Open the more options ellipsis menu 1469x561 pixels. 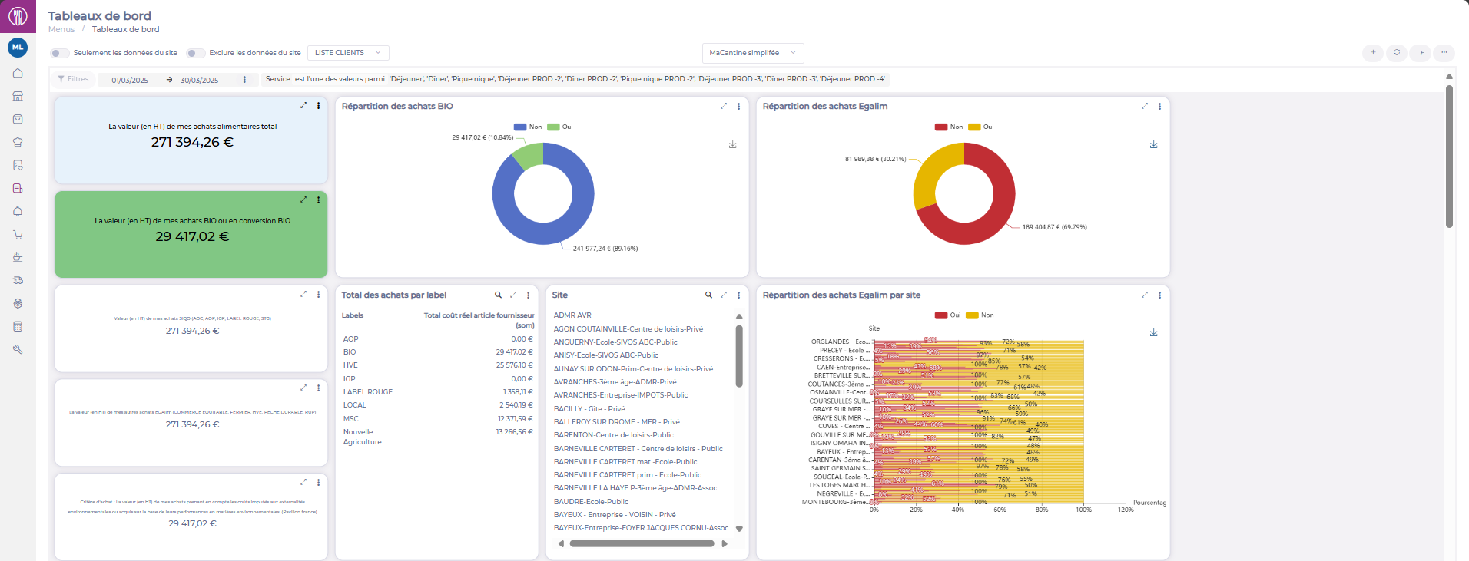pyautogui.click(x=1444, y=53)
